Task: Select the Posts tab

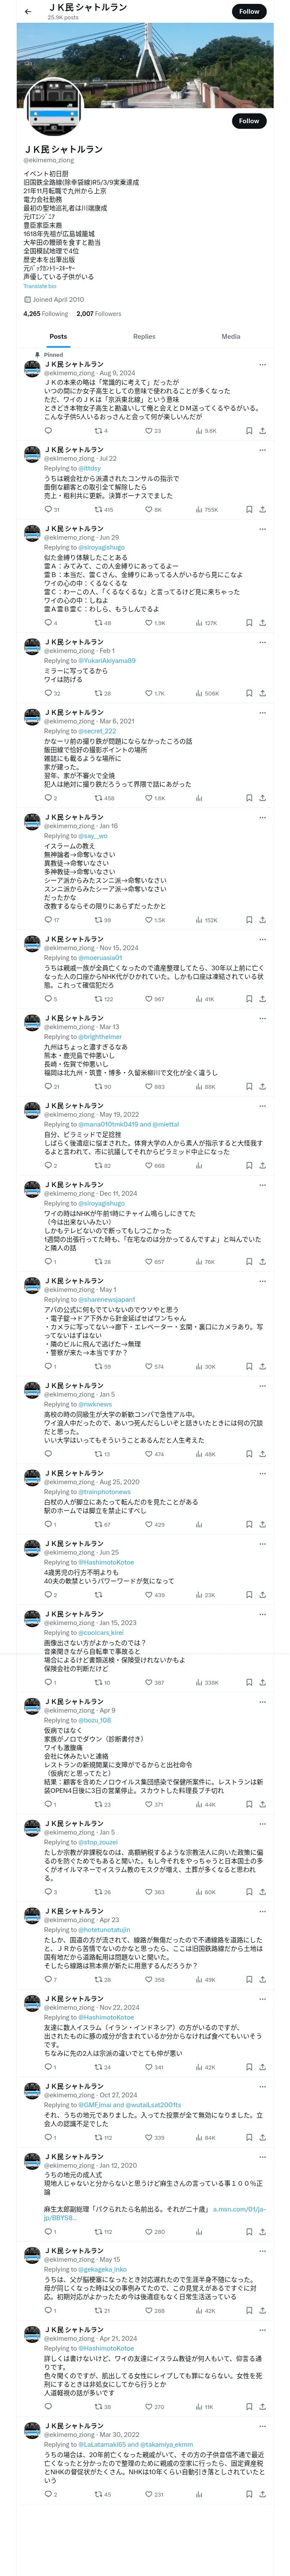Action: coord(59,336)
